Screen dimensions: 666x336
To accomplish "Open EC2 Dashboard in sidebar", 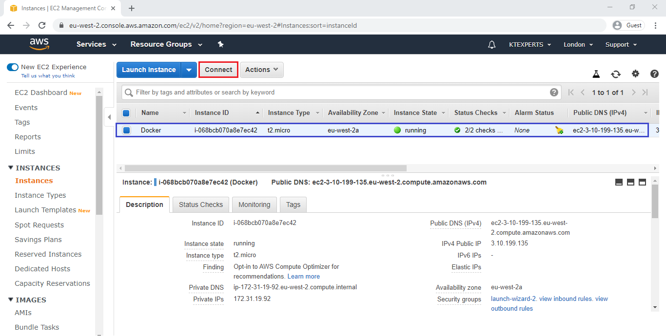I will (41, 93).
